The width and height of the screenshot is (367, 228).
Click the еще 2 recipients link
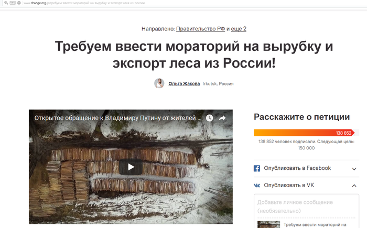point(239,29)
